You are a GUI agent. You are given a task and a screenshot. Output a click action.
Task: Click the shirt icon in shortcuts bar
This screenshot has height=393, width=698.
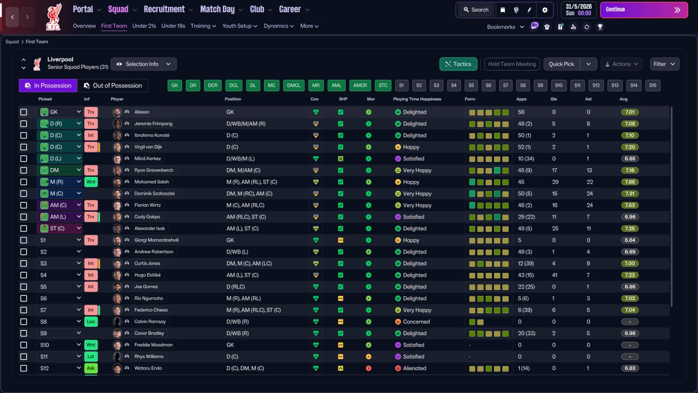(x=547, y=27)
